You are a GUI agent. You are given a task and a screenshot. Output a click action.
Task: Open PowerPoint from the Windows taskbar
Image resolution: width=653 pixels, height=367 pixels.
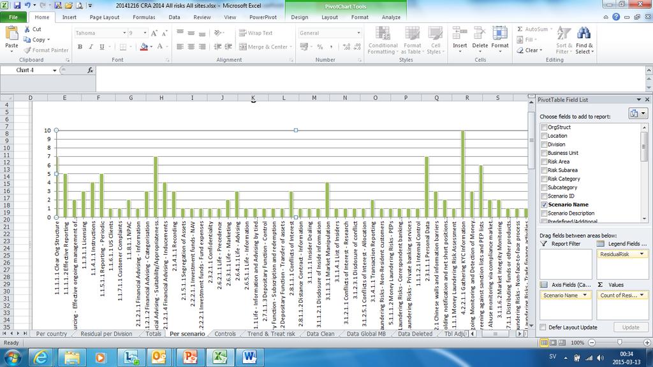pos(190,357)
